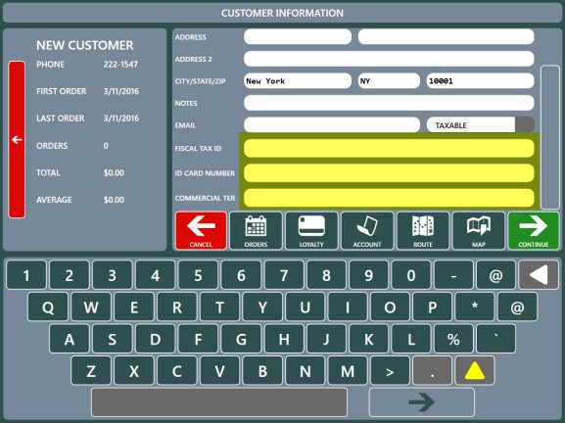Image resolution: width=565 pixels, height=423 pixels.
Task: Focus the Fiscal Tax ID field
Action: pos(389,148)
